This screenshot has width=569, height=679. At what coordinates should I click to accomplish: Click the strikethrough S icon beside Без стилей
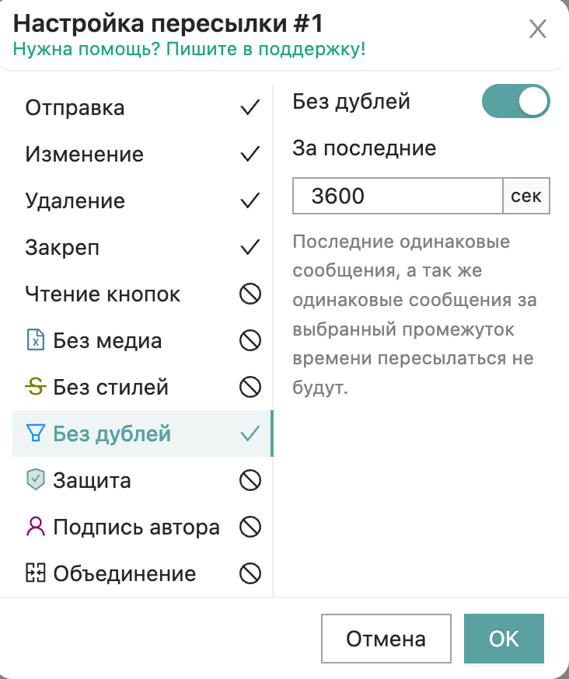coord(36,388)
